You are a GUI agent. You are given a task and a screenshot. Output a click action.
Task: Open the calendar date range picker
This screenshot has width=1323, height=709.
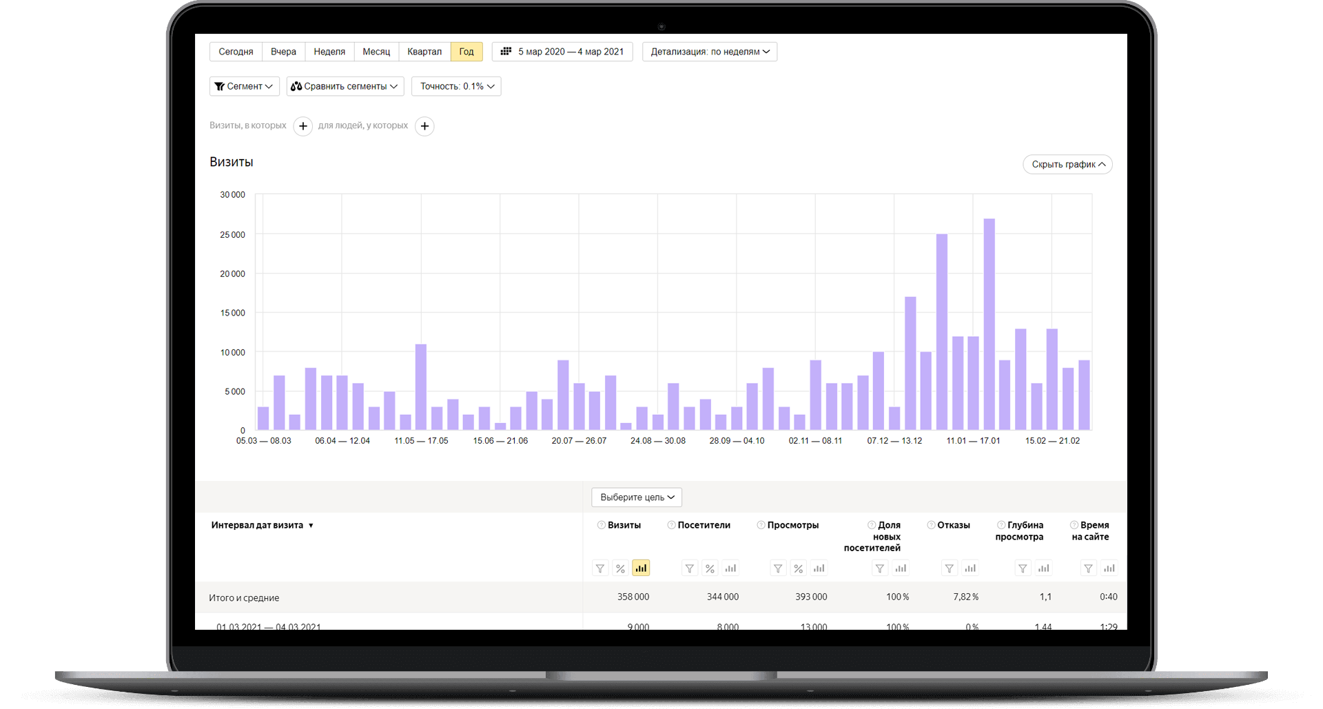(562, 52)
